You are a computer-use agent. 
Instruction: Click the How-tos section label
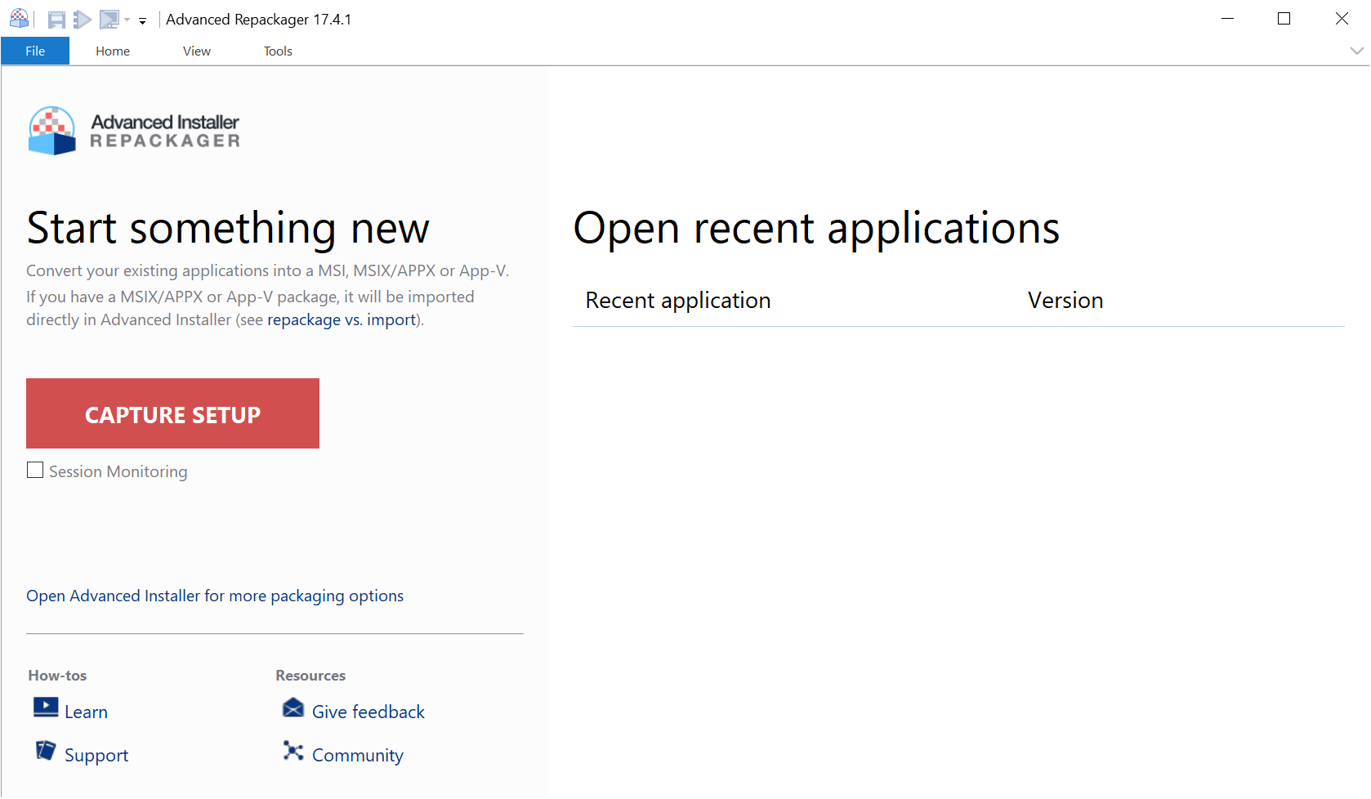57,676
